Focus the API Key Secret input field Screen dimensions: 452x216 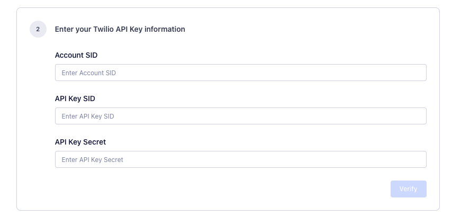tap(240, 159)
